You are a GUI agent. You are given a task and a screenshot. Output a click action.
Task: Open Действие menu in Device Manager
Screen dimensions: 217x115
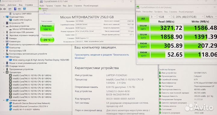tap(12, 5)
